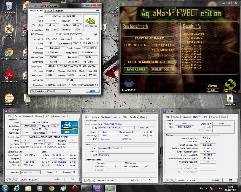The width and height of the screenshot is (241, 192).
Task: Switch to CPU-Z taskbar button
Action: pos(98,188)
